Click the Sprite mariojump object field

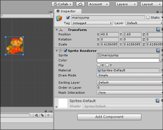tap(128, 55)
